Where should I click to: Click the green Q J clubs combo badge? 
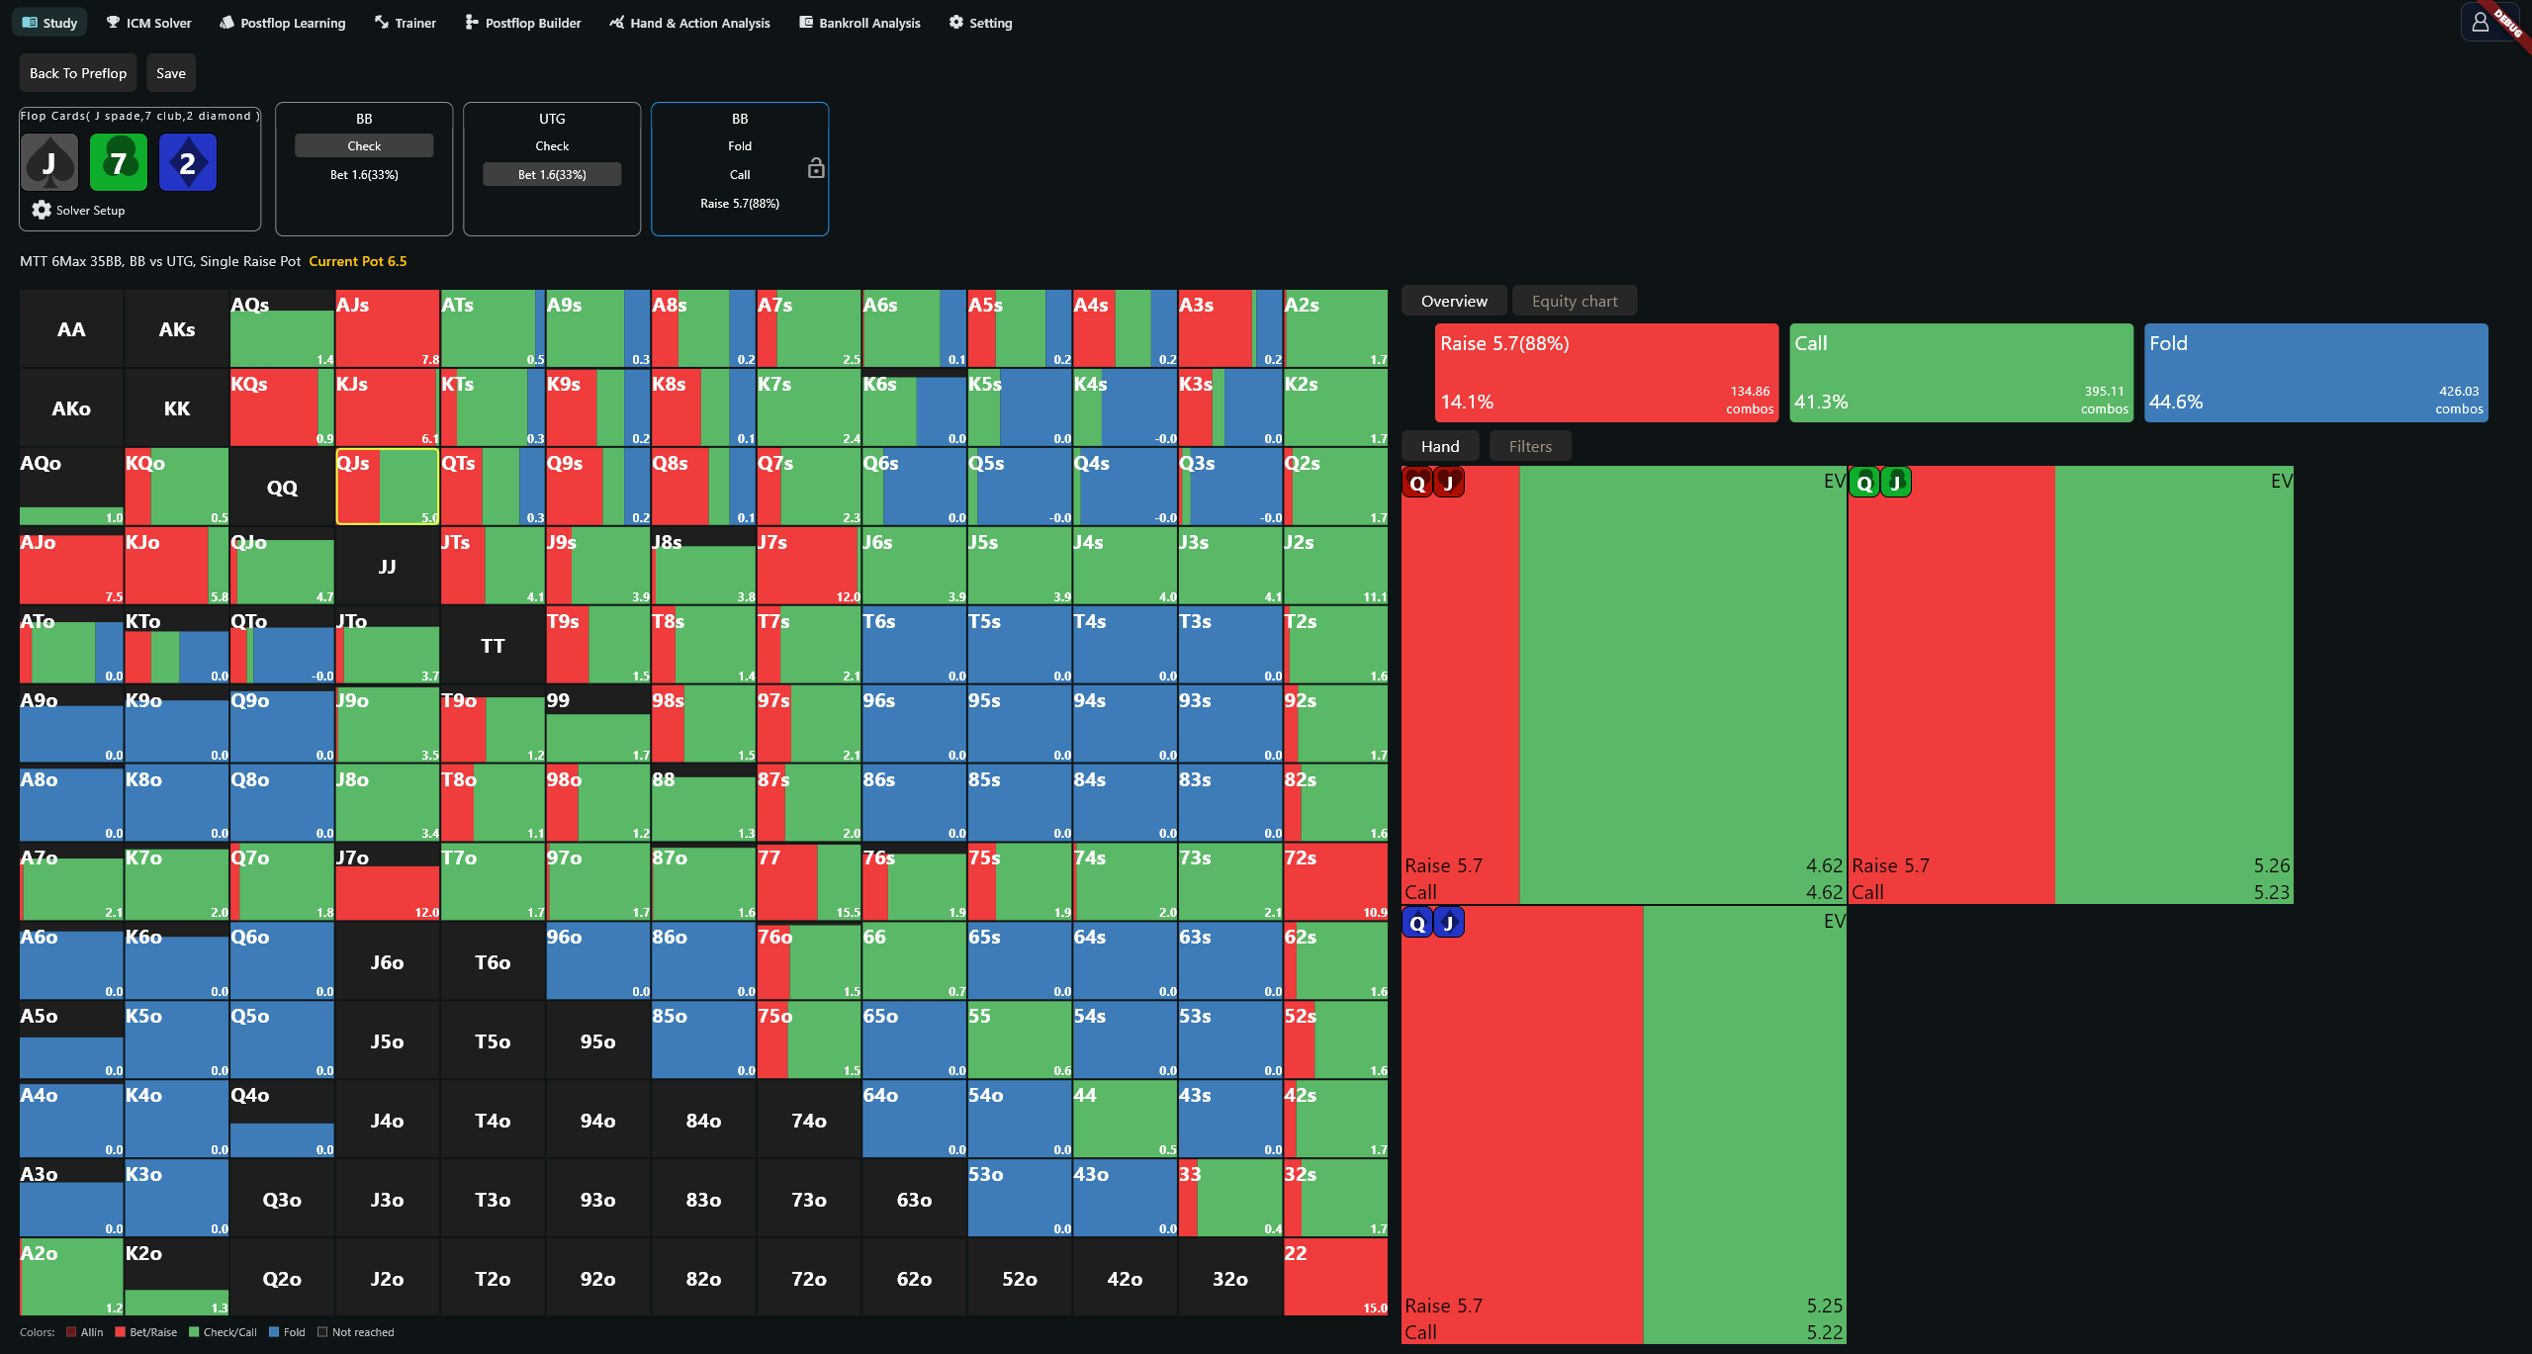[x=1880, y=483]
